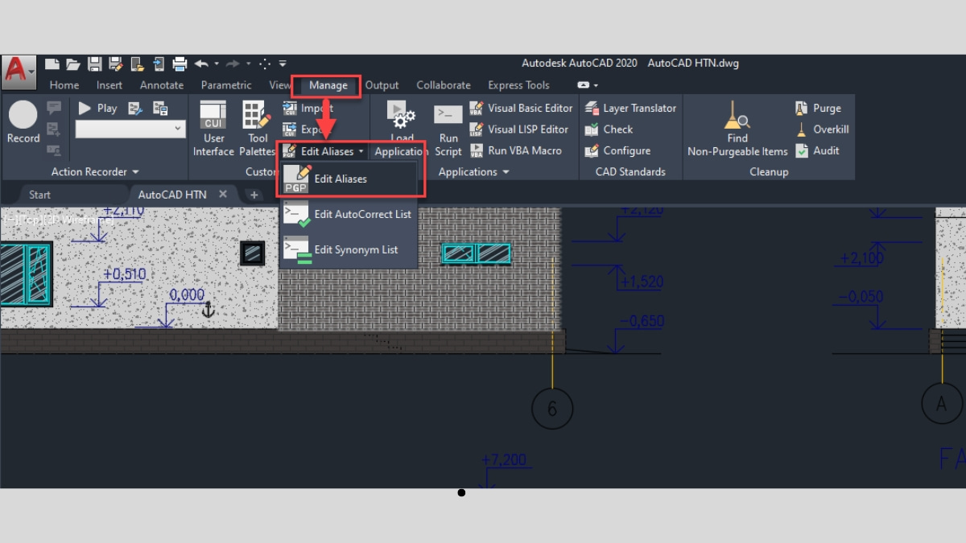Viewport: 966px width, 543px height.
Task: Click the Save As icon with pencil
Action: point(115,64)
